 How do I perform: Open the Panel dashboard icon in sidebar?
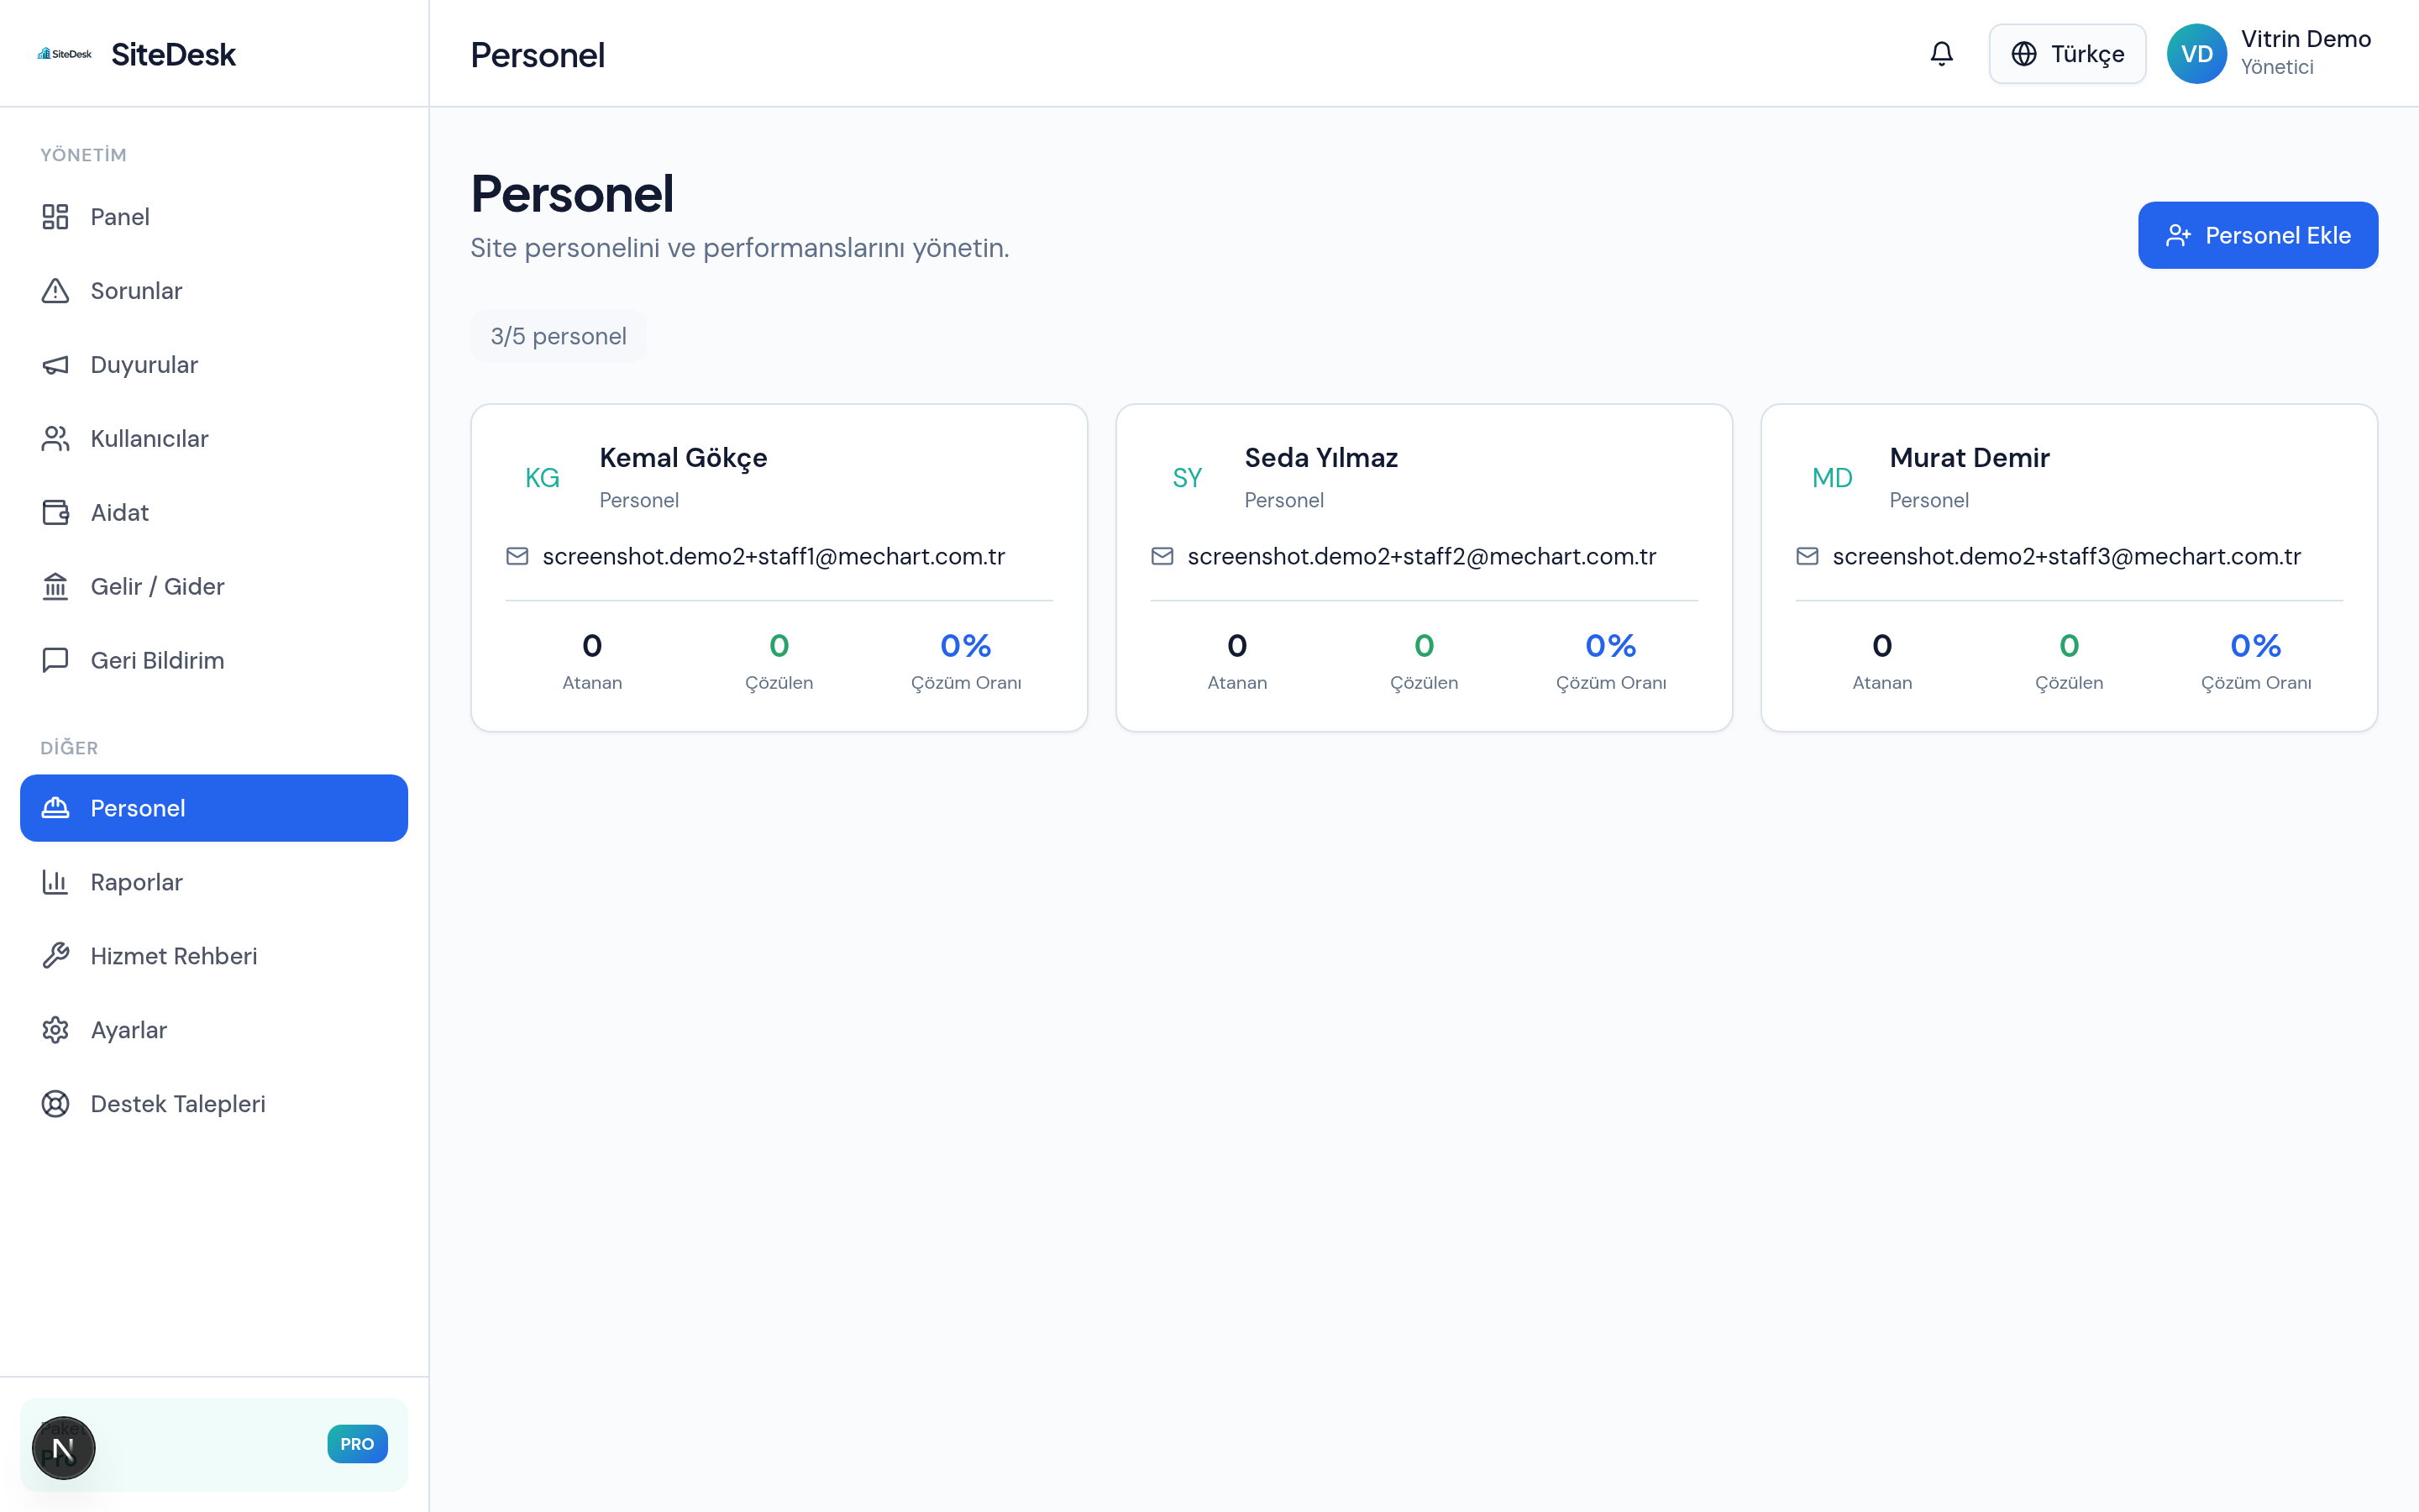pyautogui.click(x=55, y=217)
